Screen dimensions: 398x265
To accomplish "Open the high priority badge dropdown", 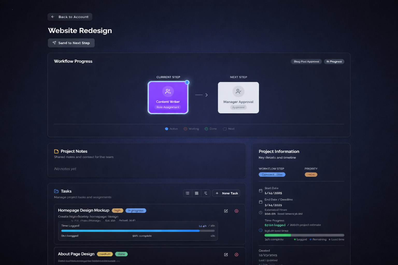I will [117, 210].
